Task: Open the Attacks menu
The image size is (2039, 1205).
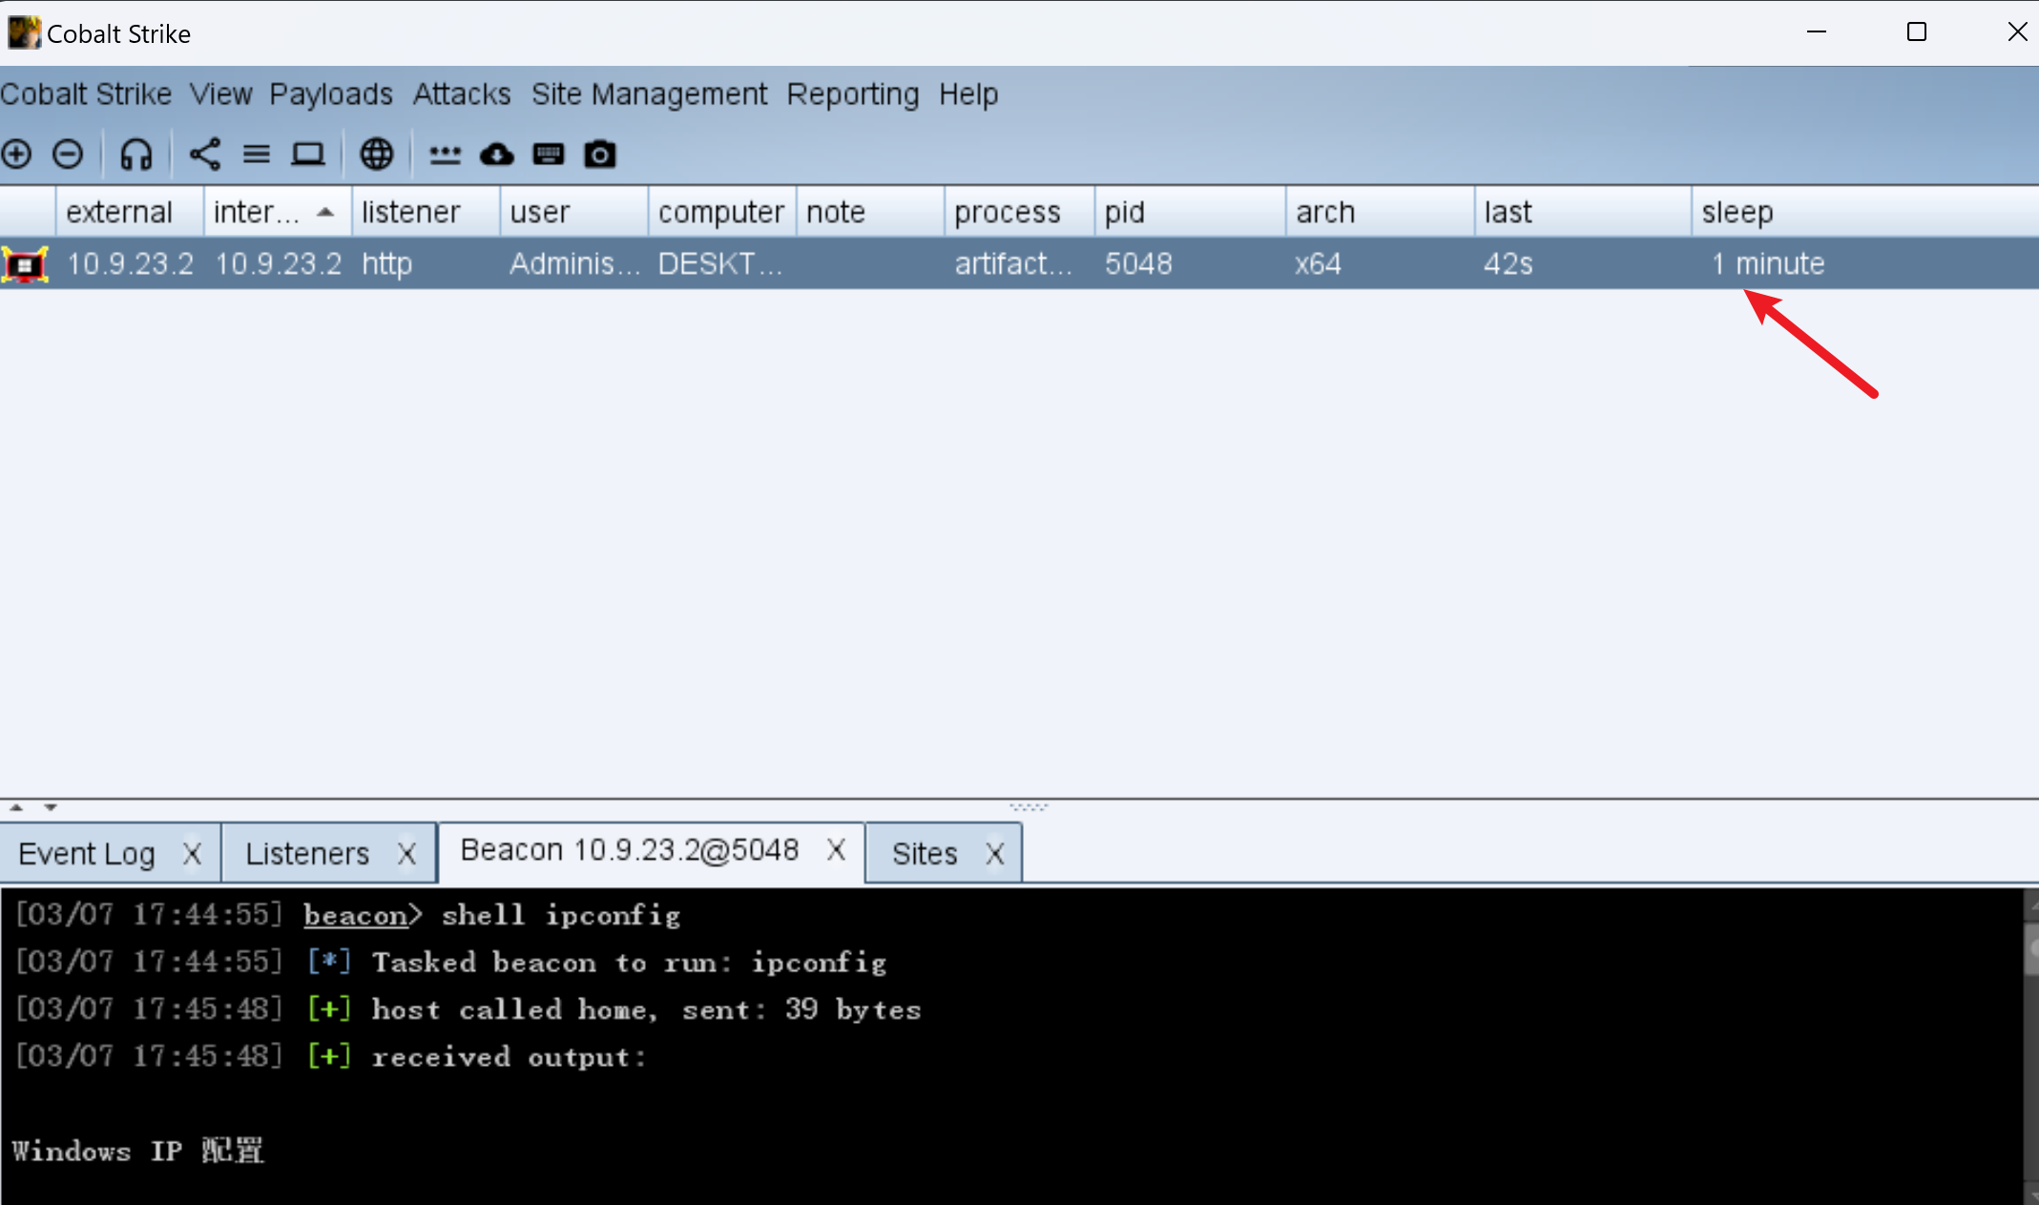Action: (461, 93)
